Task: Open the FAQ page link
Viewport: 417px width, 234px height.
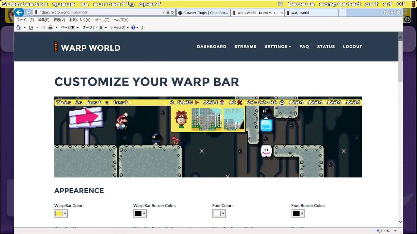Action: [304, 46]
